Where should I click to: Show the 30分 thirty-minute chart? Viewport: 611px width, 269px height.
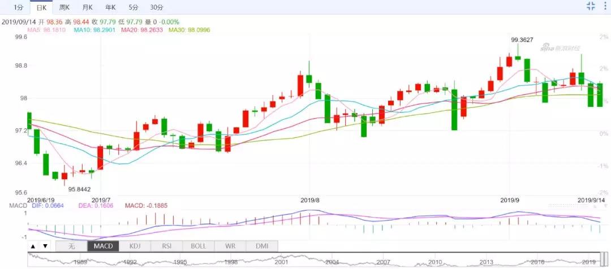coord(157,7)
